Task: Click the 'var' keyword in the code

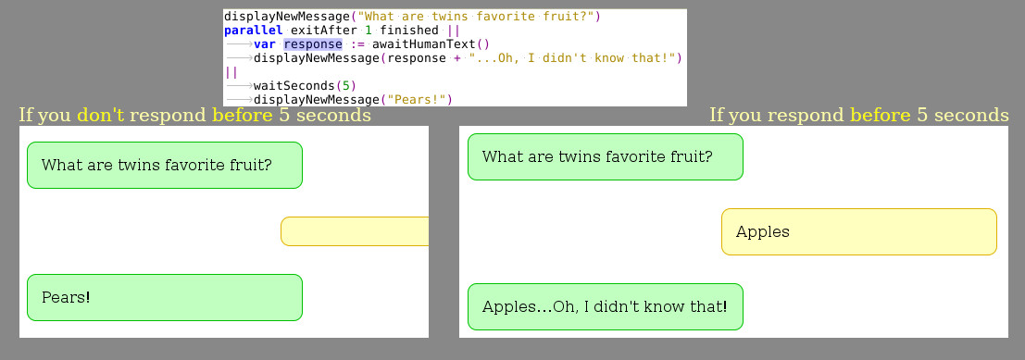Action: (x=265, y=44)
